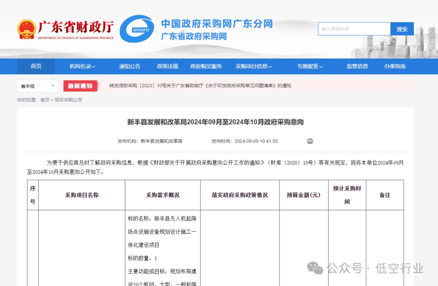Open the 通知公告 menu item
Viewport: 438px width, 286px height.
click(x=130, y=66)
